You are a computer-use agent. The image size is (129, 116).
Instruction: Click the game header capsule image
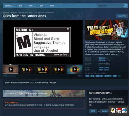[106, 30]
